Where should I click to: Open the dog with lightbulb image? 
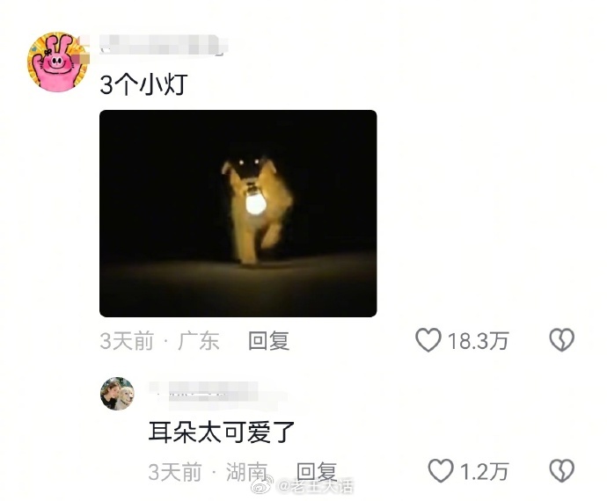[x=238, y=214]
